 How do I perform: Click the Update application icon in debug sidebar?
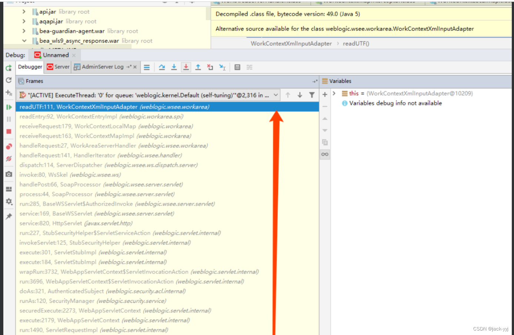[x=9, y=80]
